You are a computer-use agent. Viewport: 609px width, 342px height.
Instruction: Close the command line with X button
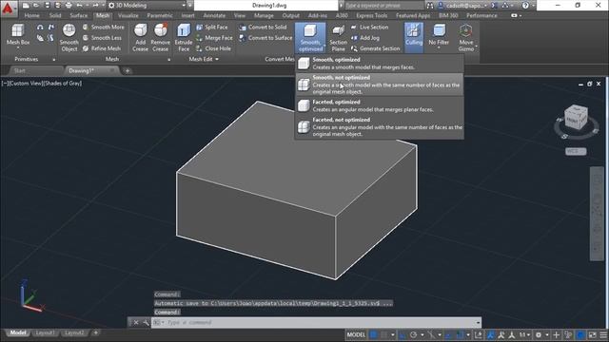click(x=136, y=322)
